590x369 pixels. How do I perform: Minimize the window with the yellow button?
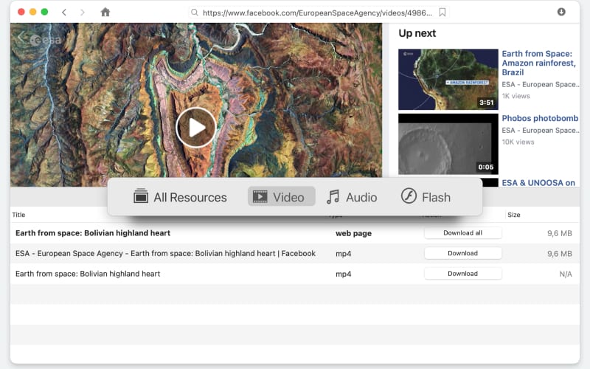pyautogui.click(x=32, y=12)
